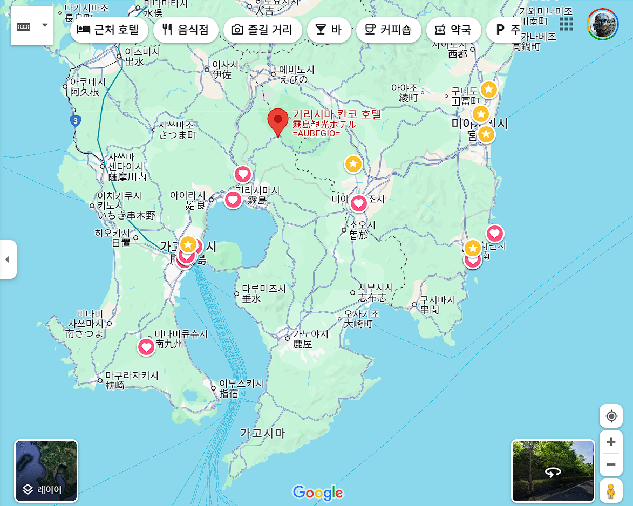633x506 pixels.
Task: Select starred place near 구니토 国富町
Action: [488, 90]
